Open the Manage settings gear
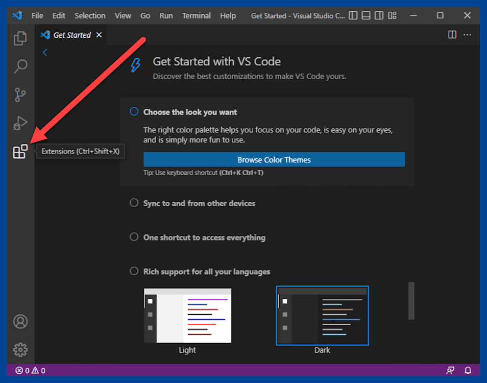Screen dimensions: 487x383 (20, 349)
